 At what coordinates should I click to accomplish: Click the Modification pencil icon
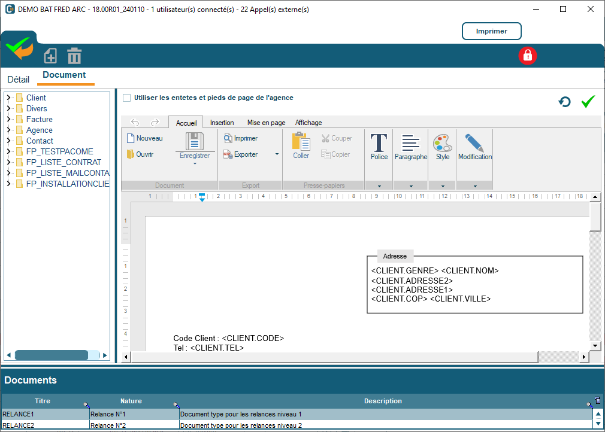click(474, 147)
